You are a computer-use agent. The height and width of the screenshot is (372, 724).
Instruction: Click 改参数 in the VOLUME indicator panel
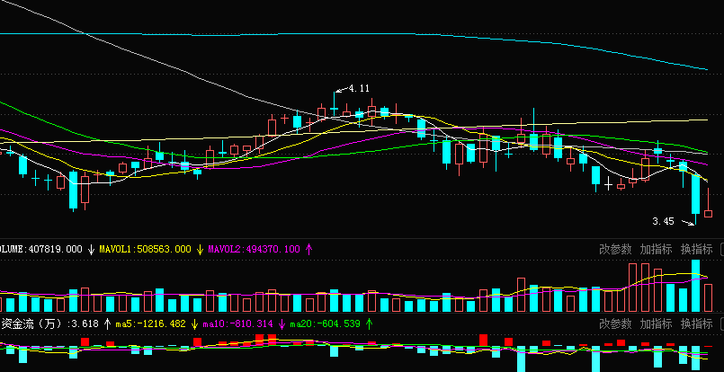coord(615,250)
